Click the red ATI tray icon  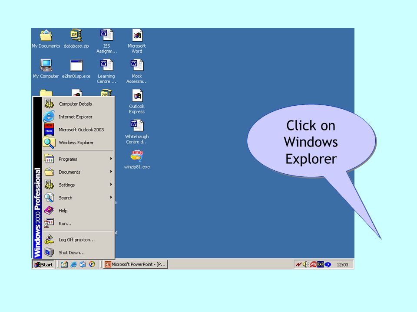[x=313, y=264]
